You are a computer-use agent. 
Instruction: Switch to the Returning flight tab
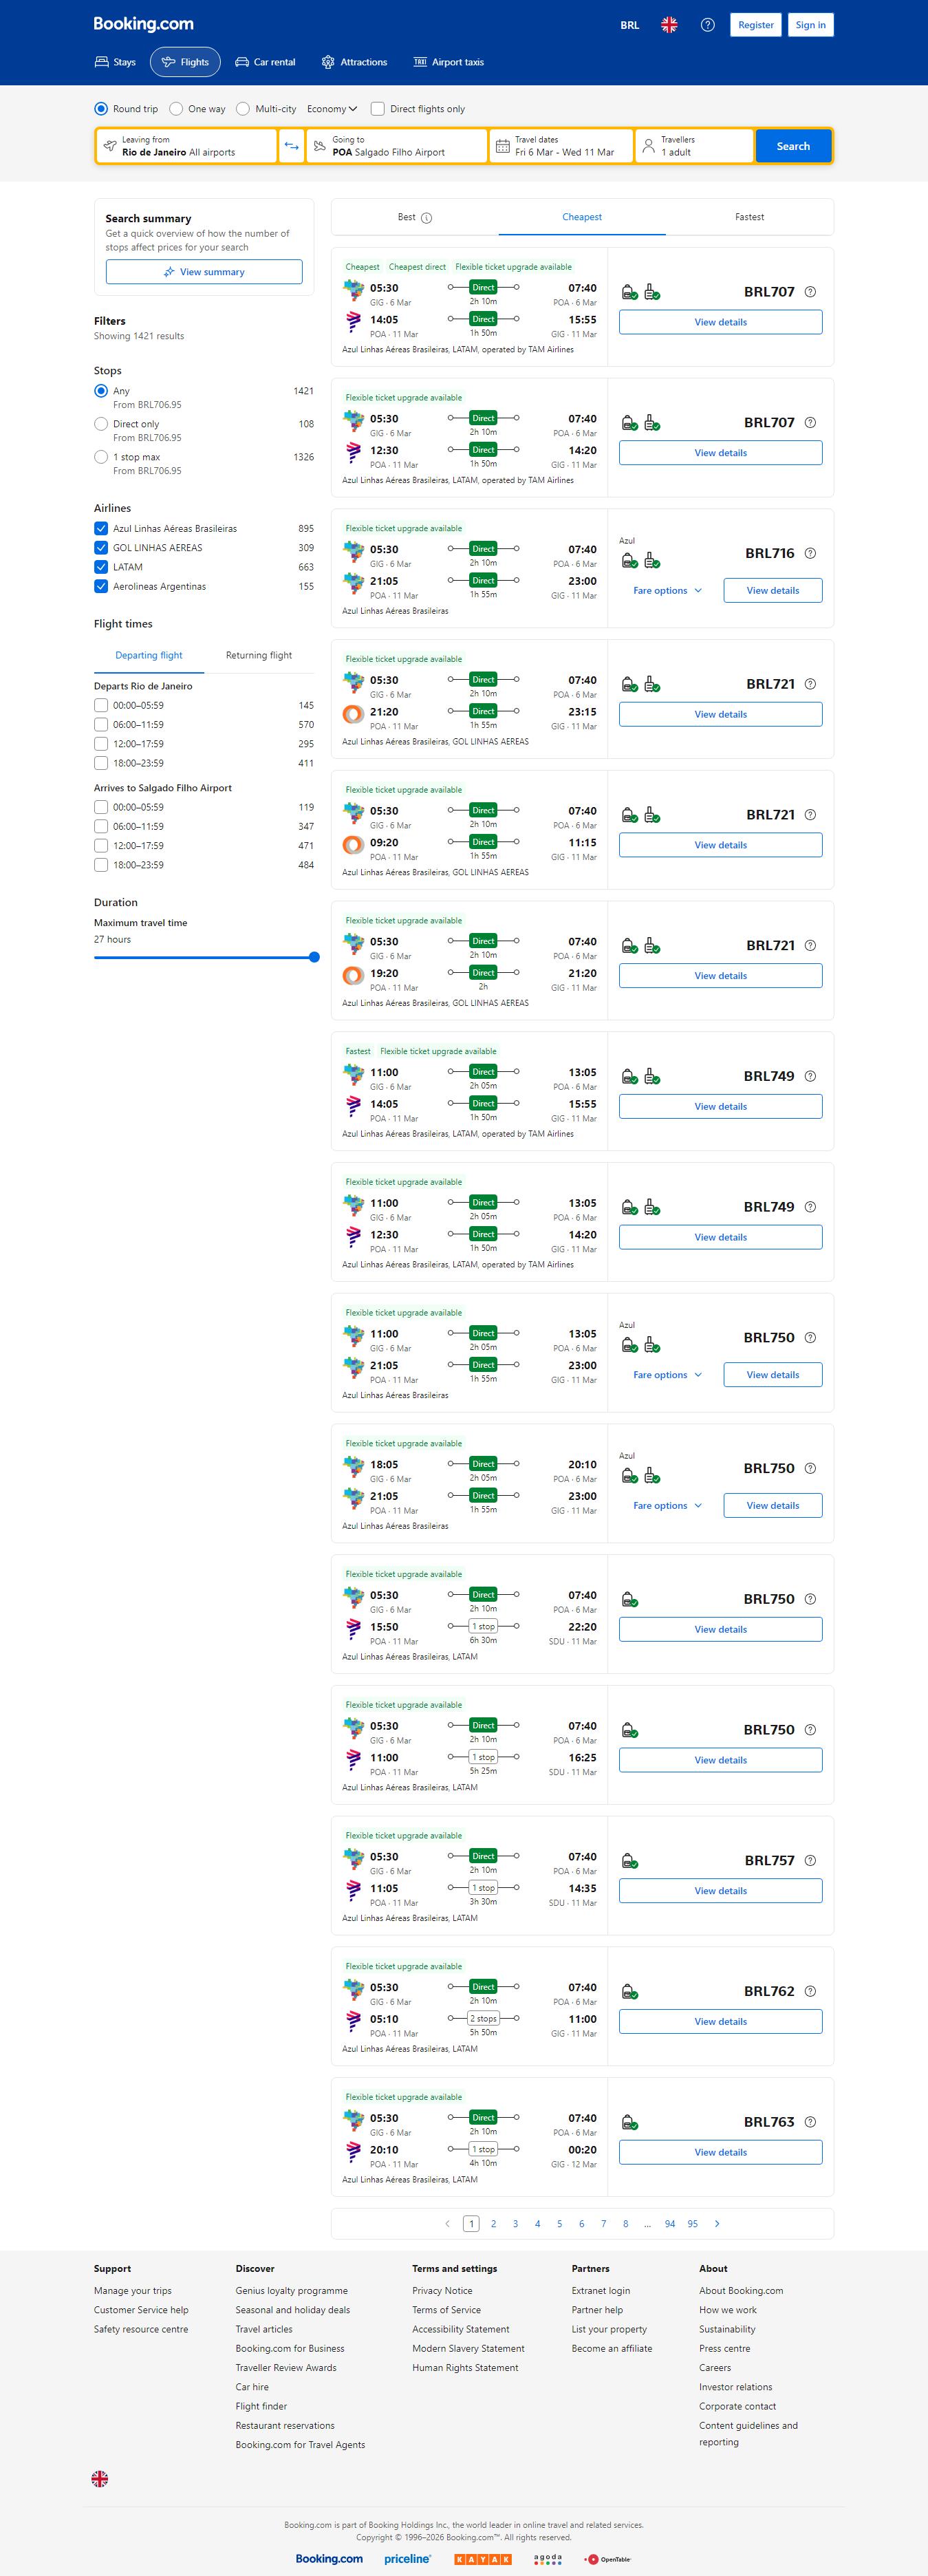point(259,656)
